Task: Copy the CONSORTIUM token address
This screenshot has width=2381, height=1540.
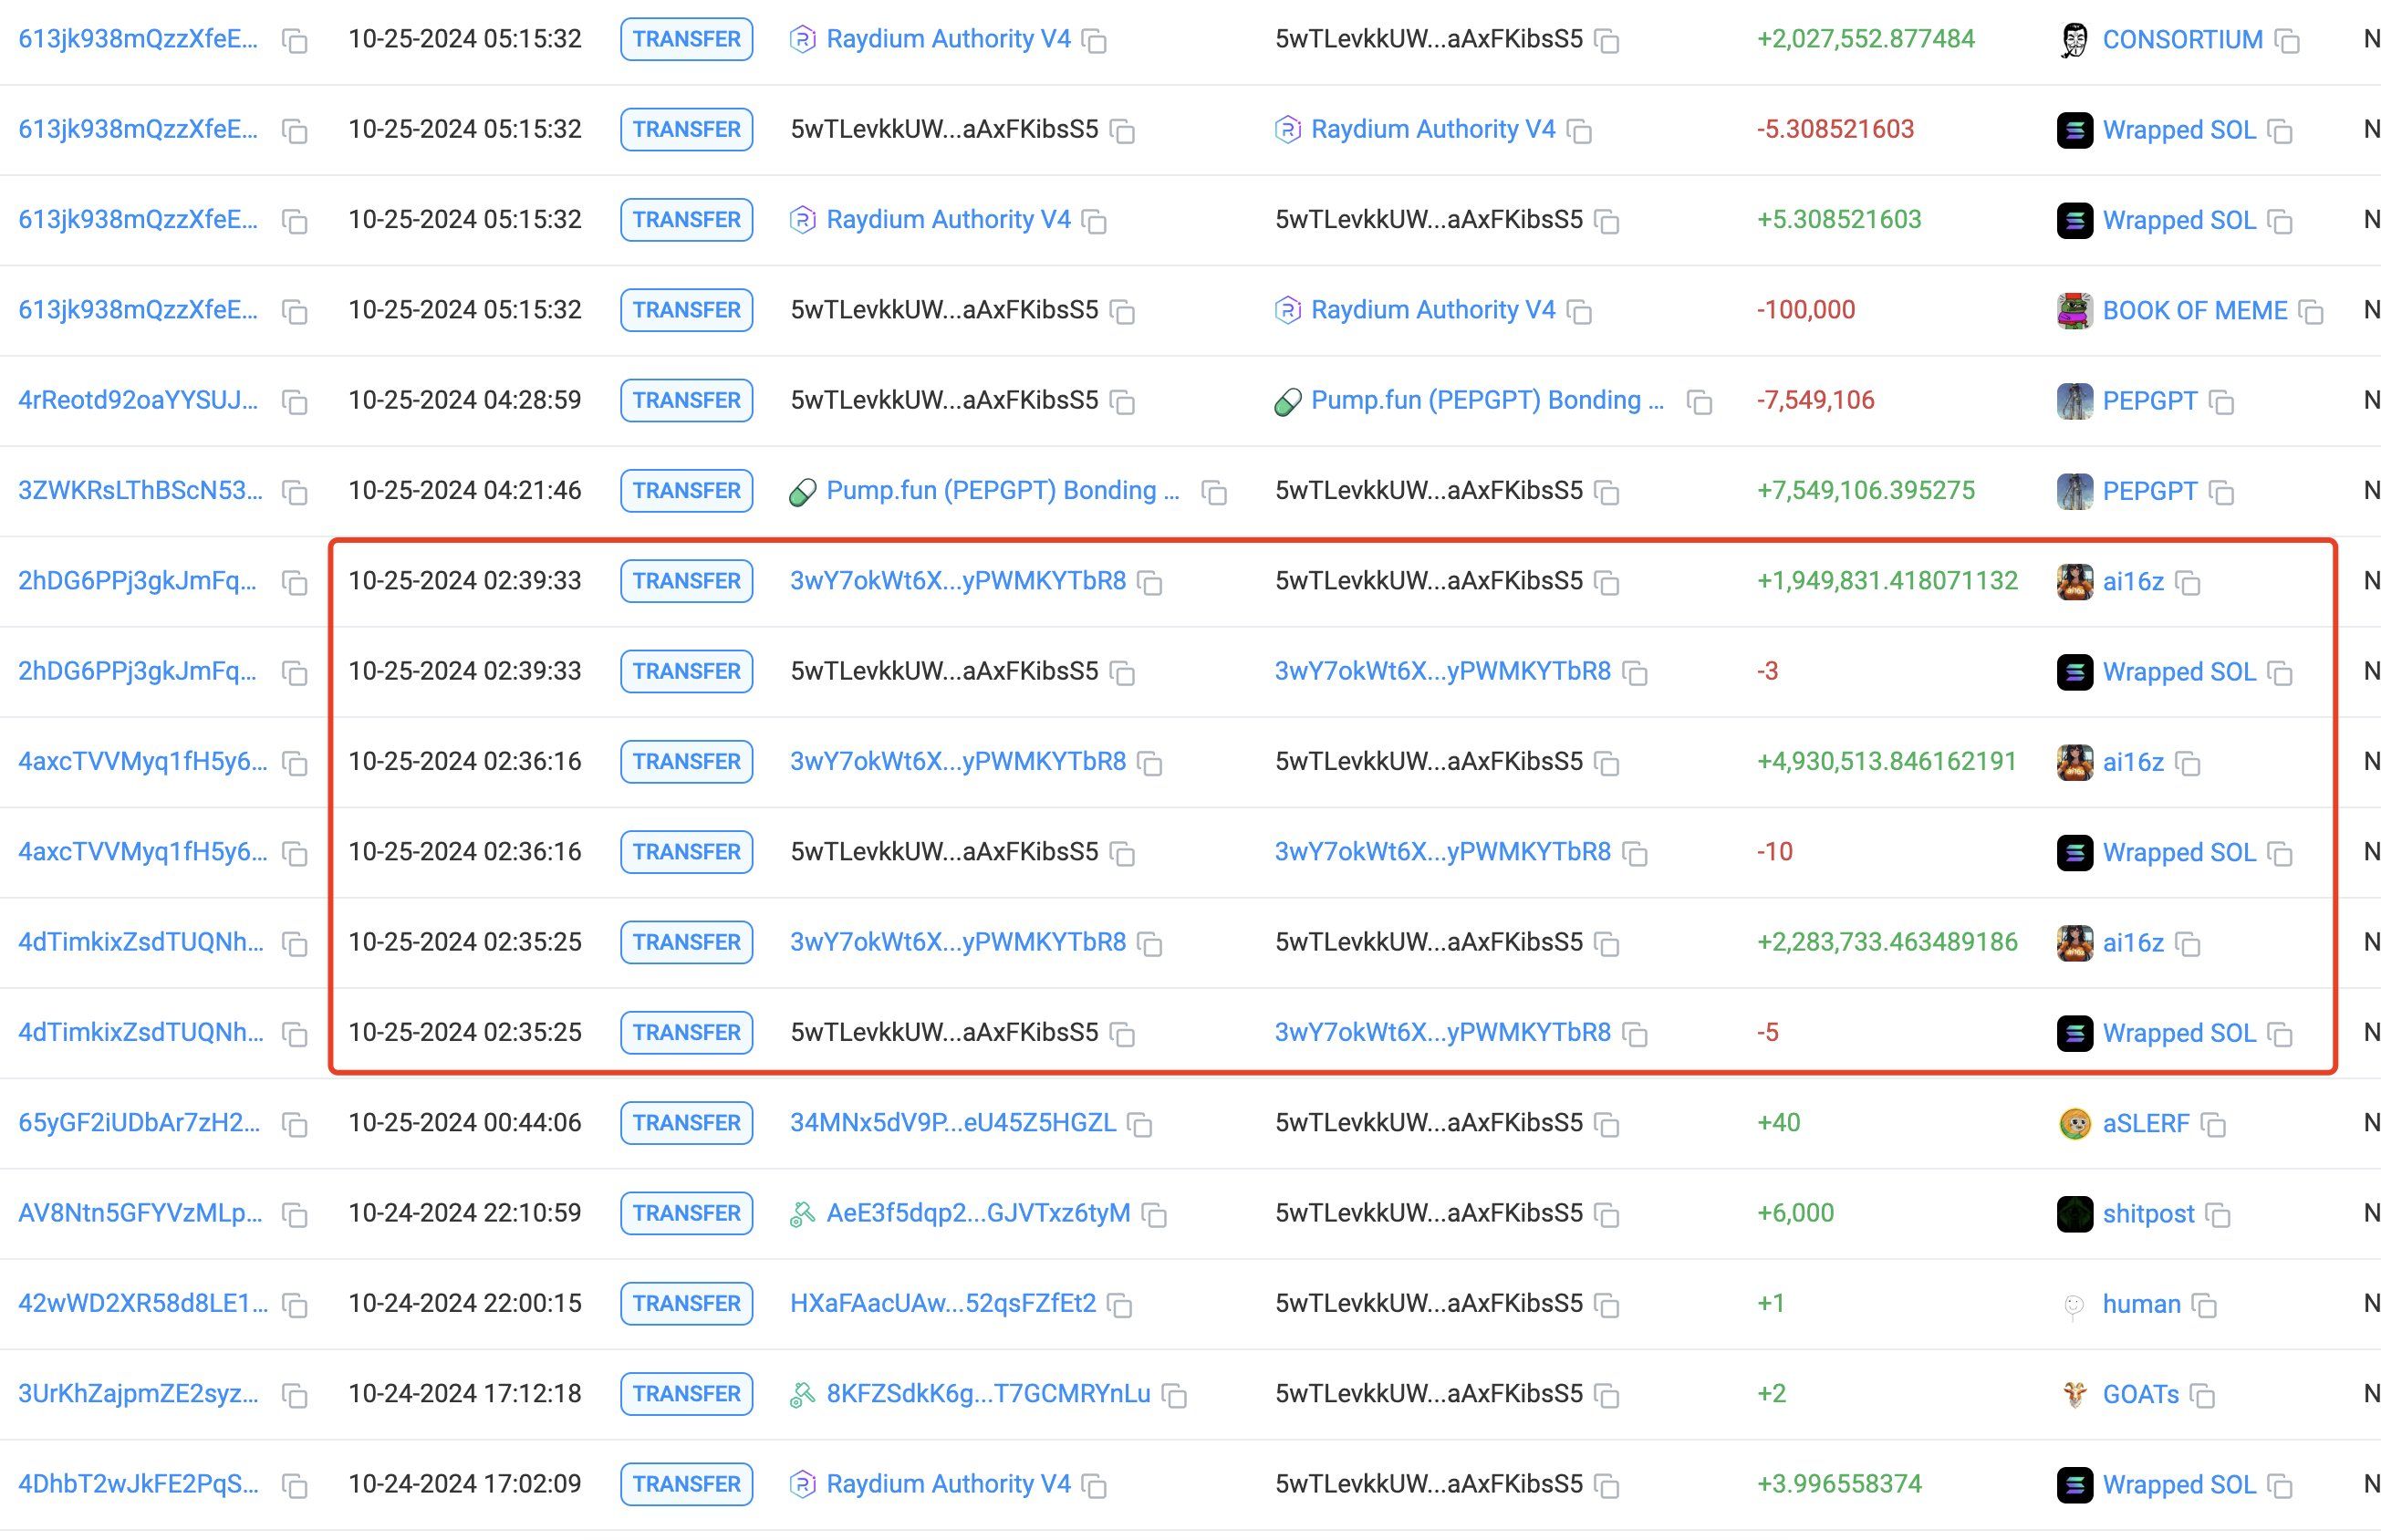Action: [2286, 41]
